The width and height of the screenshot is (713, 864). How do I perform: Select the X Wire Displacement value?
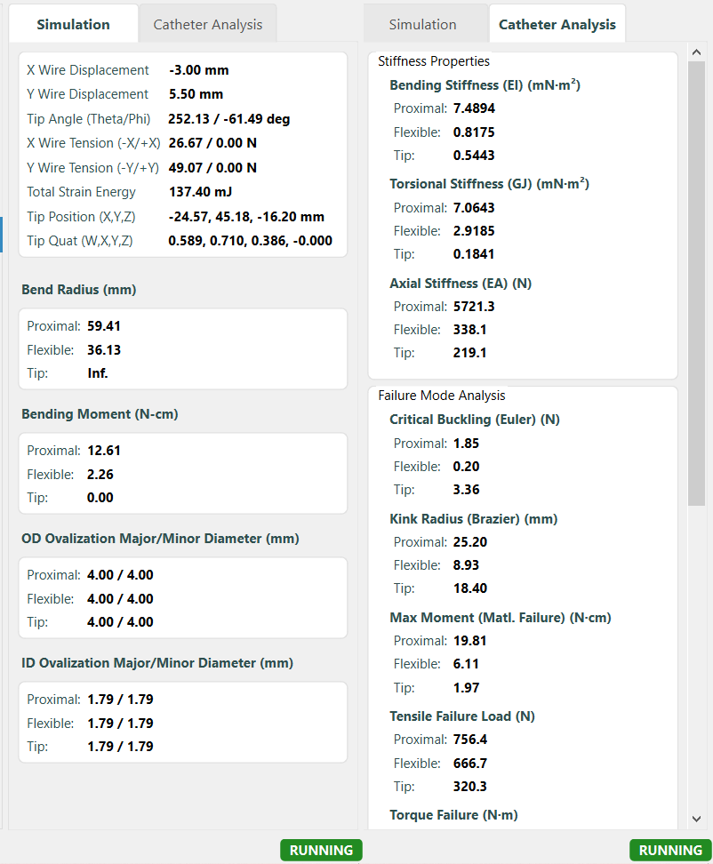[x=193, y=70]
